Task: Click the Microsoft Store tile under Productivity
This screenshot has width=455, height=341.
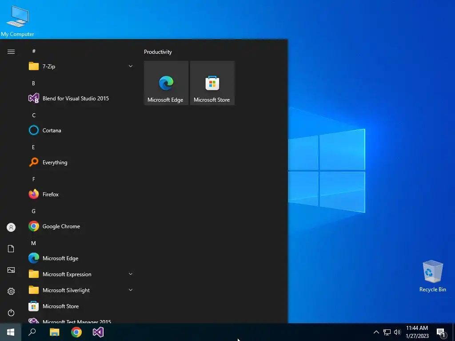Action: 212,83
